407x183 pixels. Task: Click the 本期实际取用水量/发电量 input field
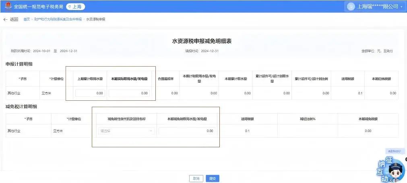coord(129,93)
